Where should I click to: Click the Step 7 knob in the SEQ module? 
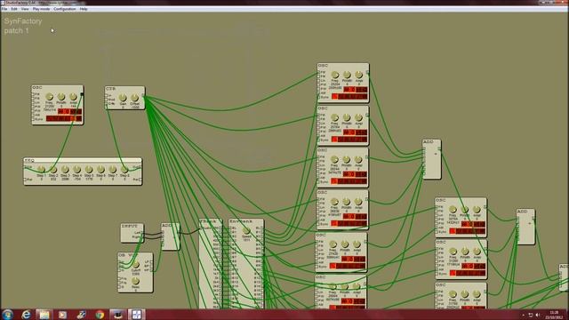tap(113, 170)
